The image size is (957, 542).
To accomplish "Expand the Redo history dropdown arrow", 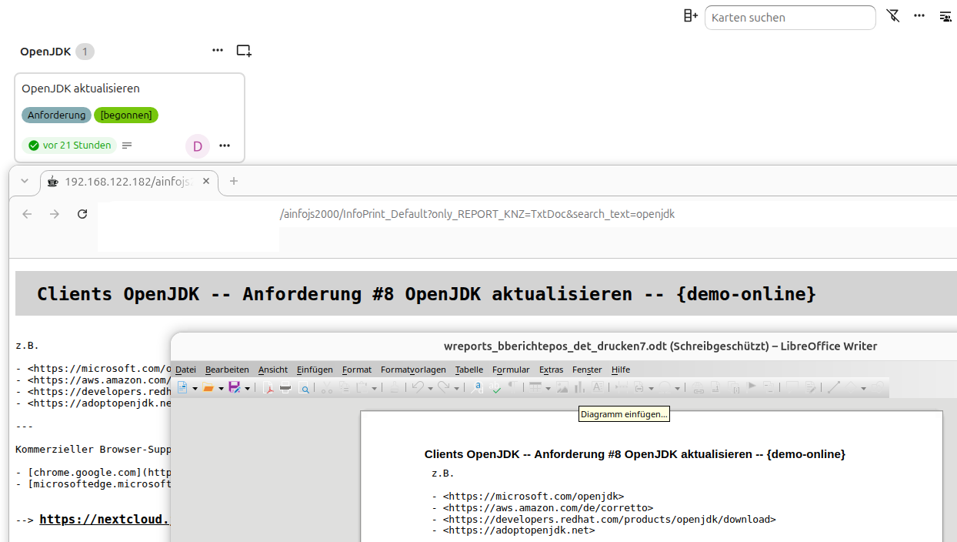I will [456, 388].
